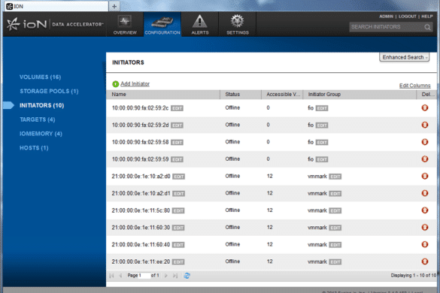This screenshot has width=440, height=293.
Task: Select Initiators (10) in sidebar
Action: (42, 105)
